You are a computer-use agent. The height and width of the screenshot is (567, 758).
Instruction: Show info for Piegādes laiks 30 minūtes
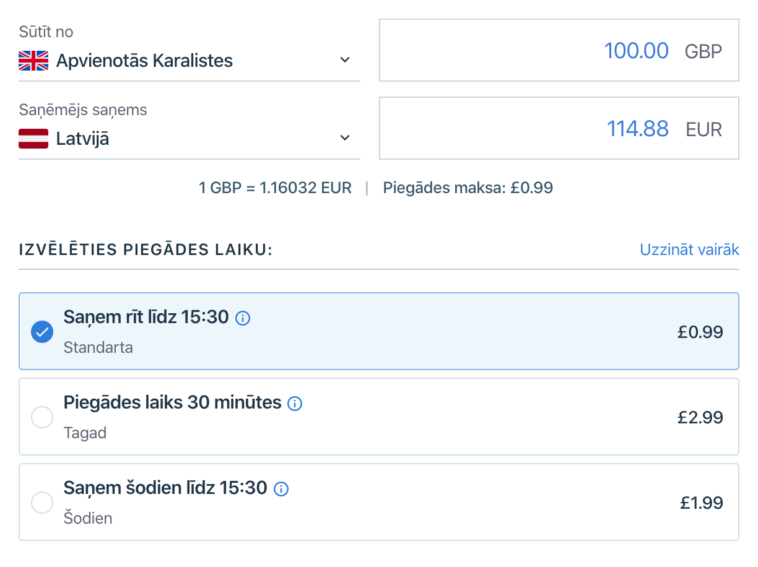click(295, 404)
